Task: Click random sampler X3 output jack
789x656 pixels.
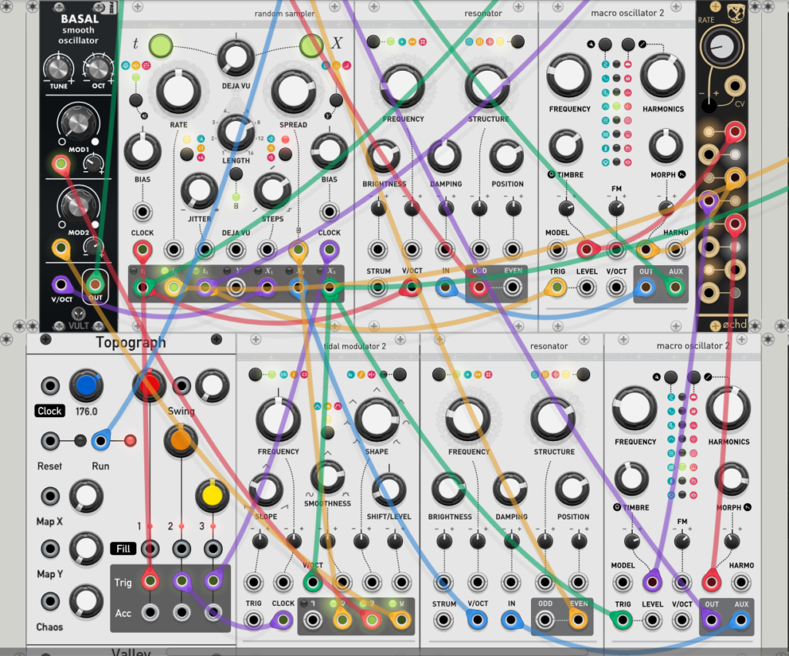Action: [329, 288]
